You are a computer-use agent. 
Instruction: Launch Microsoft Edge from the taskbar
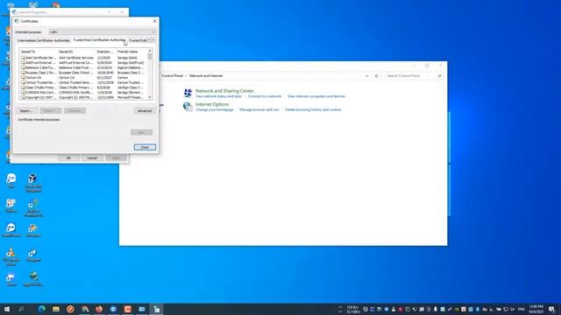tap(42, 309)
